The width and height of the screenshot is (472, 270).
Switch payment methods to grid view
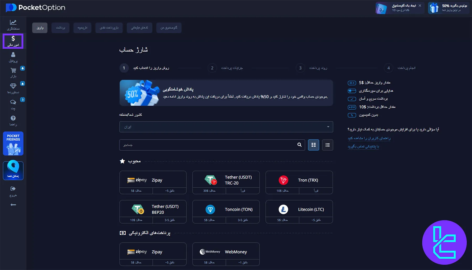[x=313, y=145]
